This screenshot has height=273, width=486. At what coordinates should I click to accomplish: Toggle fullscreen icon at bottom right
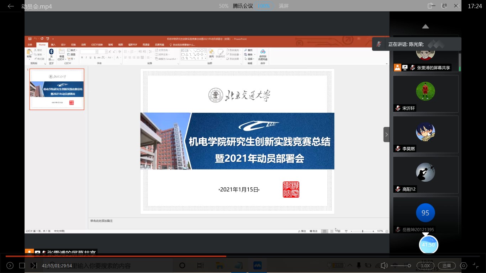tap(476, 266)
